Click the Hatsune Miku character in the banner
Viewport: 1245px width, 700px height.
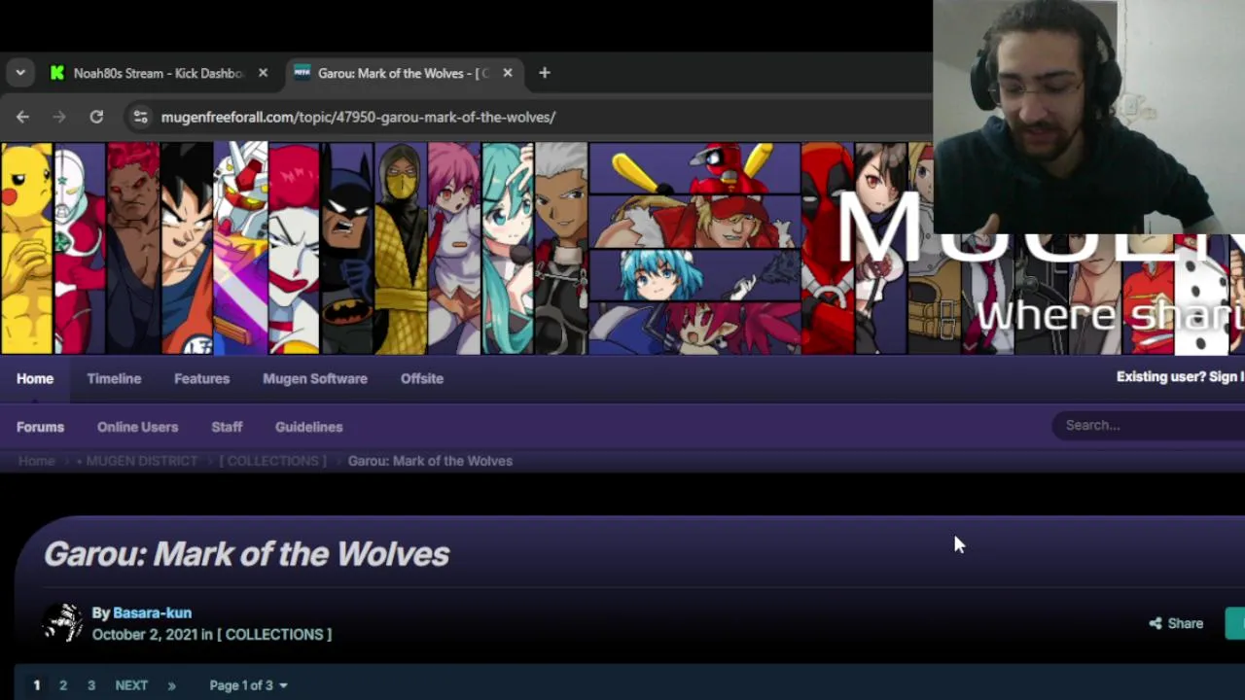pyautogui.click(x=508, y=248)
